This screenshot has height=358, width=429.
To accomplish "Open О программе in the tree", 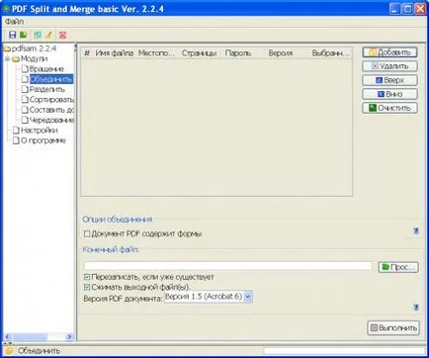I will 43,140.
